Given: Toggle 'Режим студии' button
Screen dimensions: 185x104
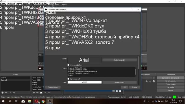Looking at the screenshot, I should [171, 84].
